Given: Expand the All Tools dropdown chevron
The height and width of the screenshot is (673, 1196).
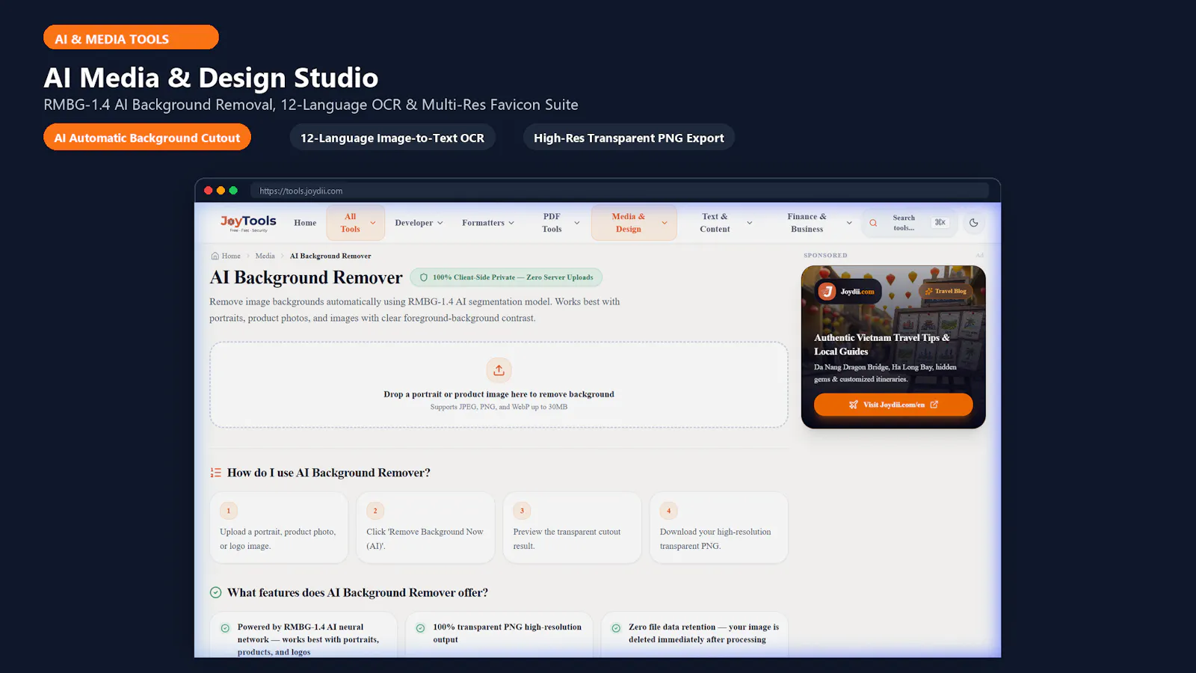Looking at the screenshot, I should 373,223.
